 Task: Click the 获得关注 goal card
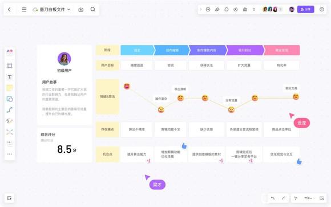click(x=206, y=65)
